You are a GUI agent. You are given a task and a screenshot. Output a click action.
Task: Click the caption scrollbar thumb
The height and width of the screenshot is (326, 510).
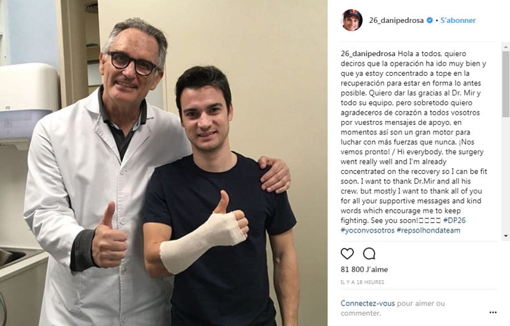tap(506, 84)
